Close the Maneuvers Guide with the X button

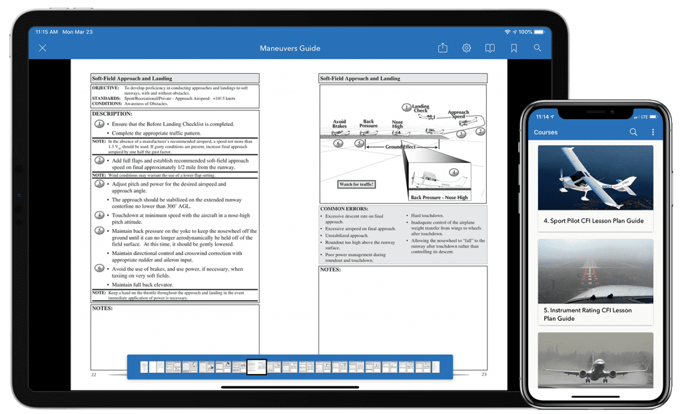pyautogui.click(x=42, y=47)
